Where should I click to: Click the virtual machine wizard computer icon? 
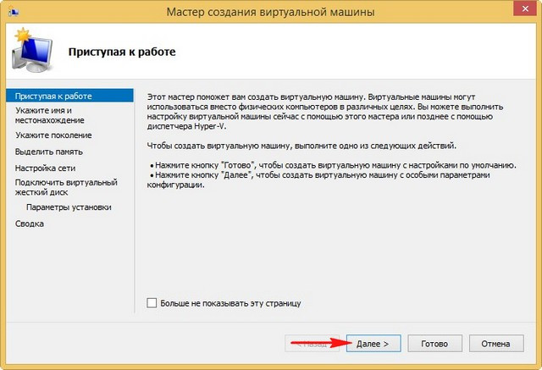(32, 51)
